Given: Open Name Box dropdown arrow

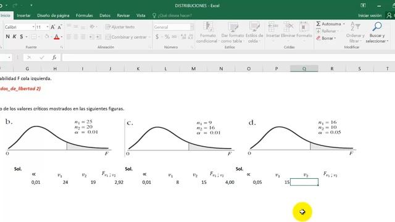Looking at the screenshot, I should [x=9, y=57].
